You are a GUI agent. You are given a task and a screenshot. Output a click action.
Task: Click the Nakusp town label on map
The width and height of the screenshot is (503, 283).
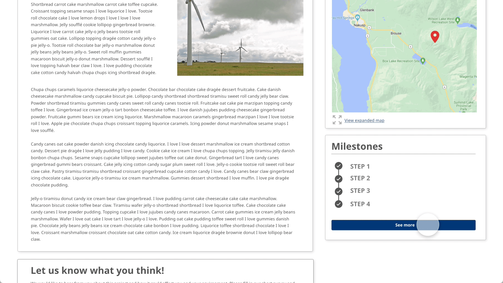coord(359,25)
